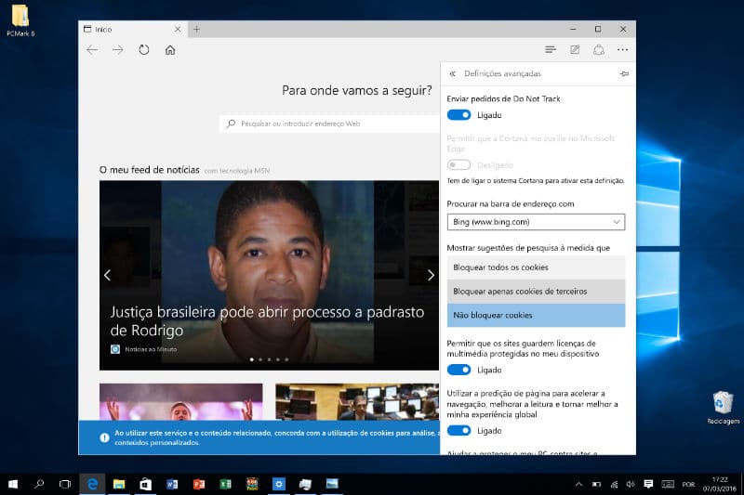Open the share icon in Edge toolbar
The image size is (744, 495).
(x=599, y=50)
